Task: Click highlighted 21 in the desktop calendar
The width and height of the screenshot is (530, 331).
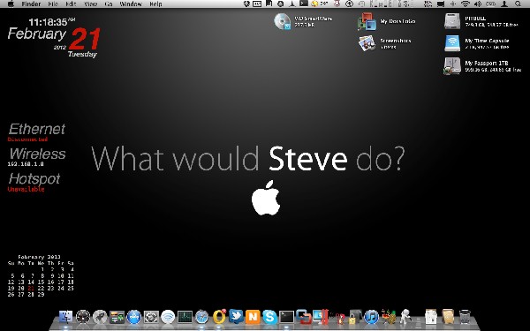Action: tap(31, 288)
